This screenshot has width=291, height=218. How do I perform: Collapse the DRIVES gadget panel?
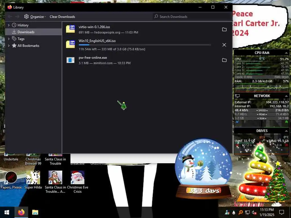coord(286,131)
